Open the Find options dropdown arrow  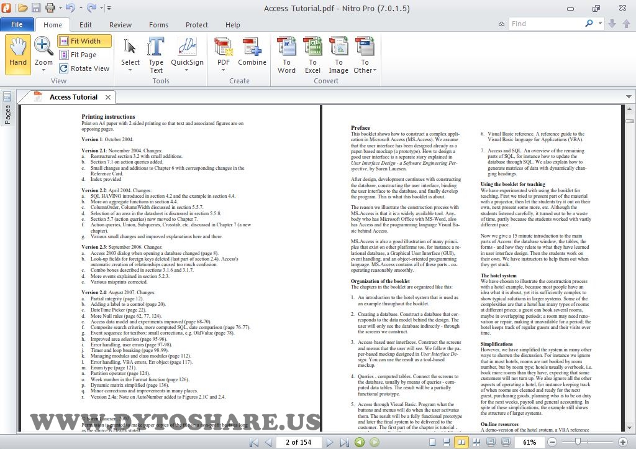pyautogui.click(x=600, y=24)
